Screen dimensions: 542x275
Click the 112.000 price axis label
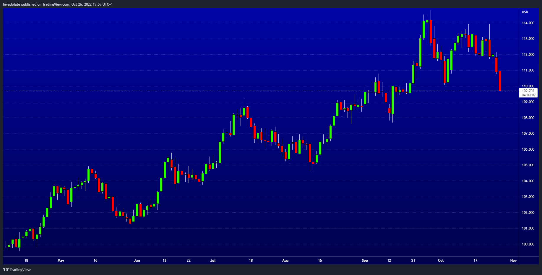528,55
